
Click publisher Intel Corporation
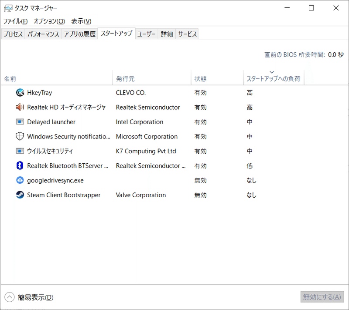click(x=140, y=122)
